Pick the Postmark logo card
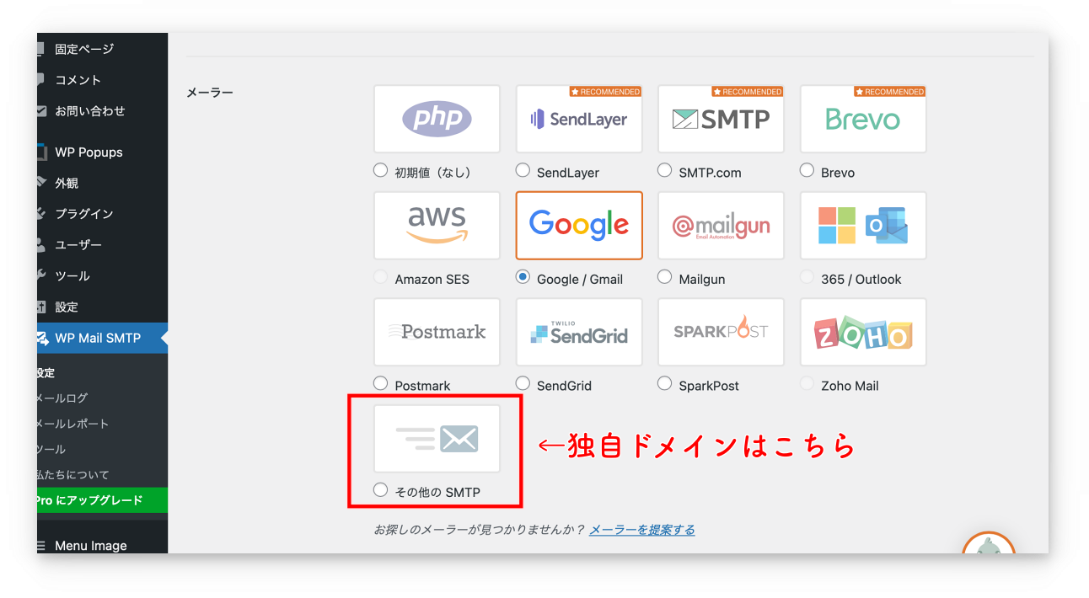Image resolution: width=1089 pixels, height=598 pixels. [437, 332]
